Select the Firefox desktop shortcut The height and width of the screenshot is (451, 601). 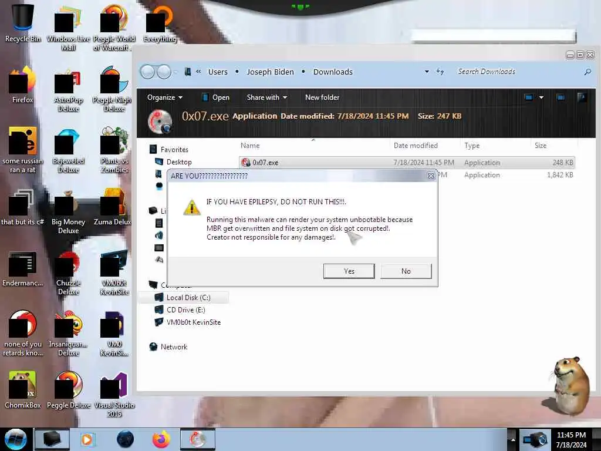pos(23,85)
